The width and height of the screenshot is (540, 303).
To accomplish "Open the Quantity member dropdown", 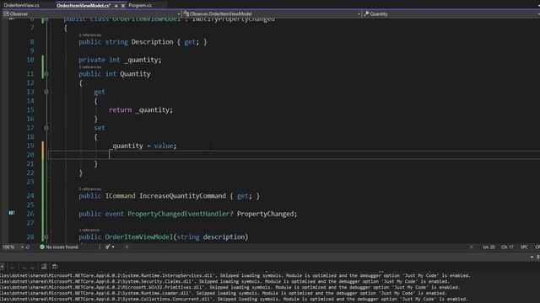I will click(x=451, y=14).
